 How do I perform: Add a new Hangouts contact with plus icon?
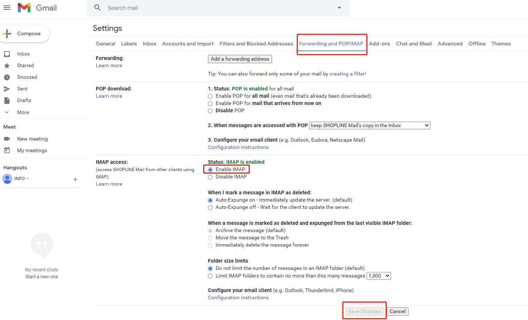75,179
